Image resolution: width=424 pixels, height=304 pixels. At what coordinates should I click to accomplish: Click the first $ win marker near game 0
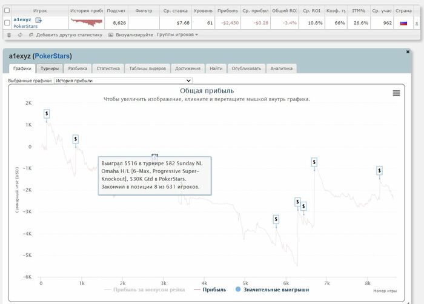tap(47, 114)
